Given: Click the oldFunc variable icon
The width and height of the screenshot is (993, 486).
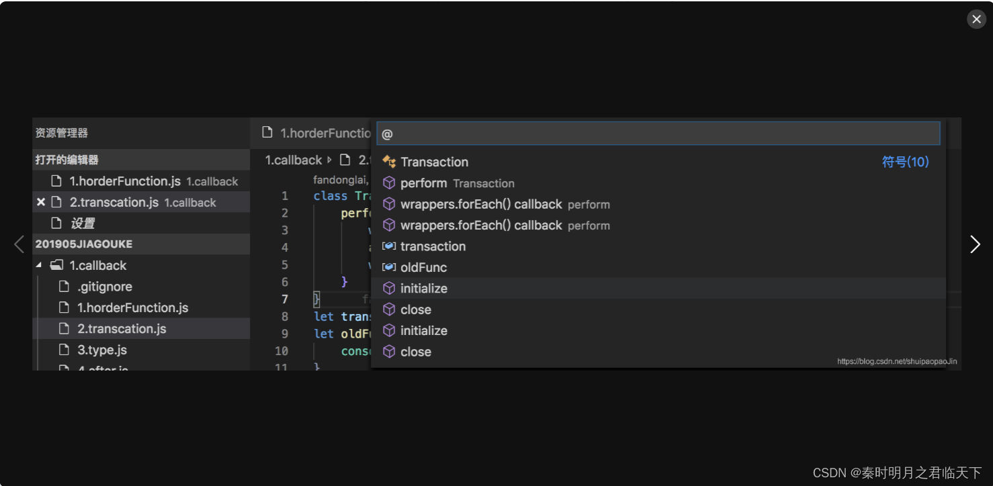Looking at the screenshot, I should pyautogui.click(x=389, y=267).
